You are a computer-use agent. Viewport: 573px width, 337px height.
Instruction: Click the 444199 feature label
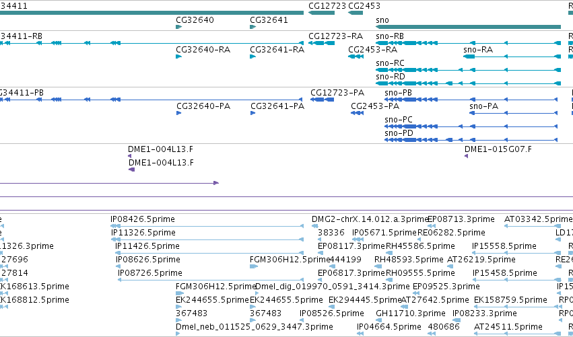coord(345,260)
